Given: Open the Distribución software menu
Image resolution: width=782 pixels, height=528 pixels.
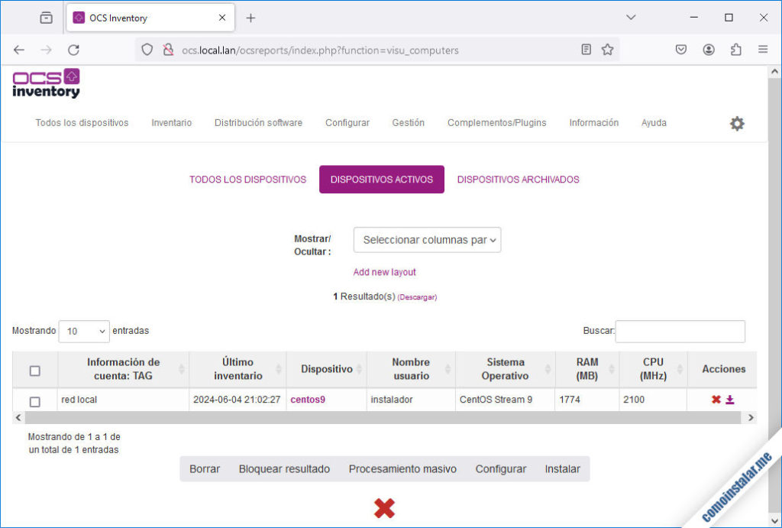Looking at the screenshot, I should 258,123.
